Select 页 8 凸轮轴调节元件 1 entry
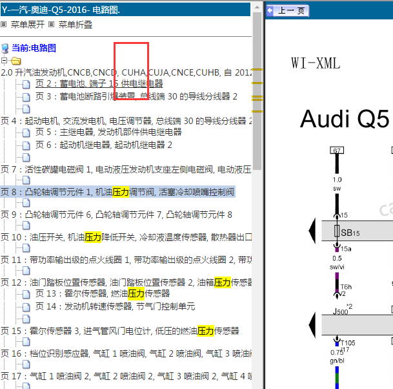 117,192
